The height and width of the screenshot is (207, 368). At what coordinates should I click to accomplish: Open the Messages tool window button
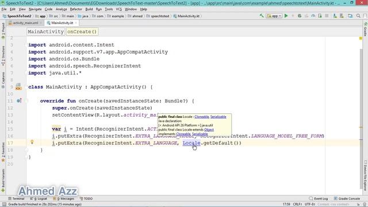click(64, 198)
